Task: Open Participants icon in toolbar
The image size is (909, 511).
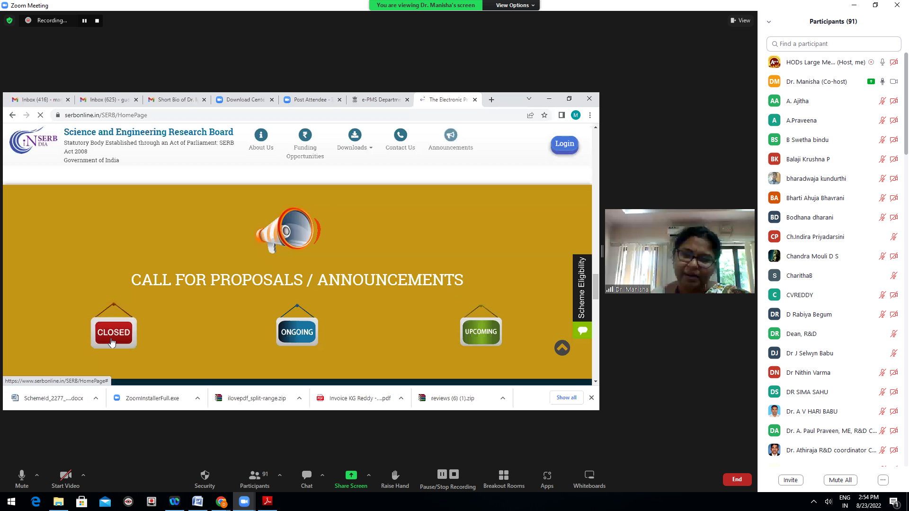Action: (x=255, y=475)
